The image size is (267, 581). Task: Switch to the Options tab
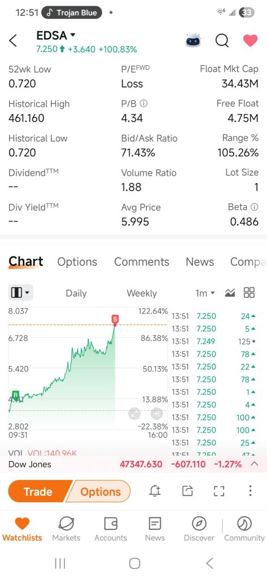pyautogui.click(x=77, y=262)
